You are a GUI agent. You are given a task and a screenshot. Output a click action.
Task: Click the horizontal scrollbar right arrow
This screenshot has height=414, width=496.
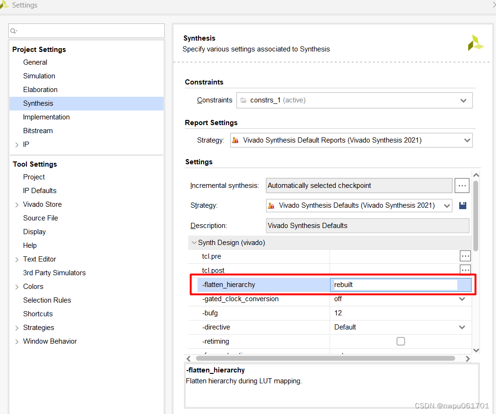tap(468, 359)
